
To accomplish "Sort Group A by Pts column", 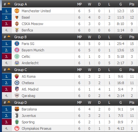I will [132, 4].
